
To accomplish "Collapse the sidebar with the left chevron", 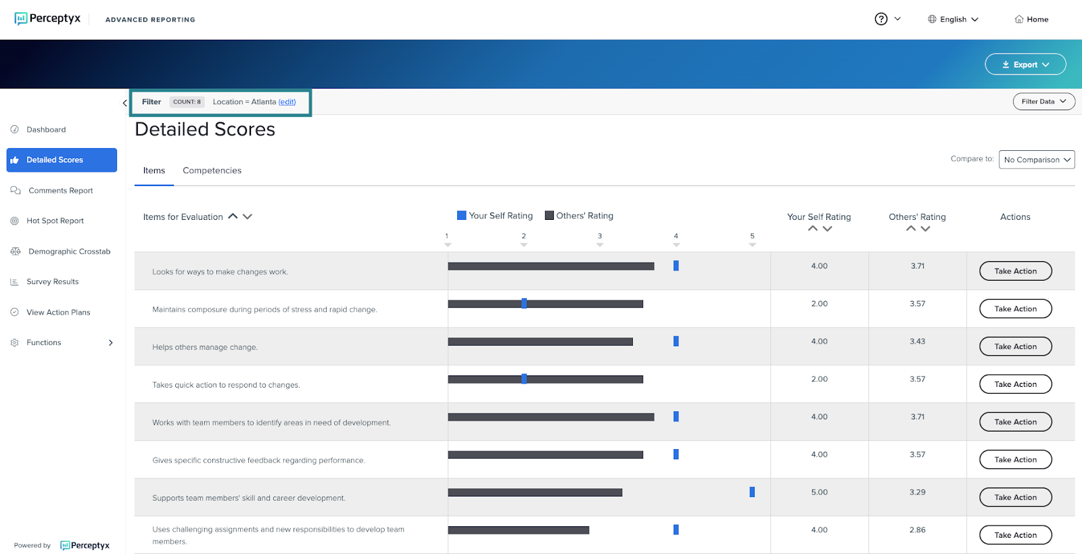I will click(x=124, y=103).
